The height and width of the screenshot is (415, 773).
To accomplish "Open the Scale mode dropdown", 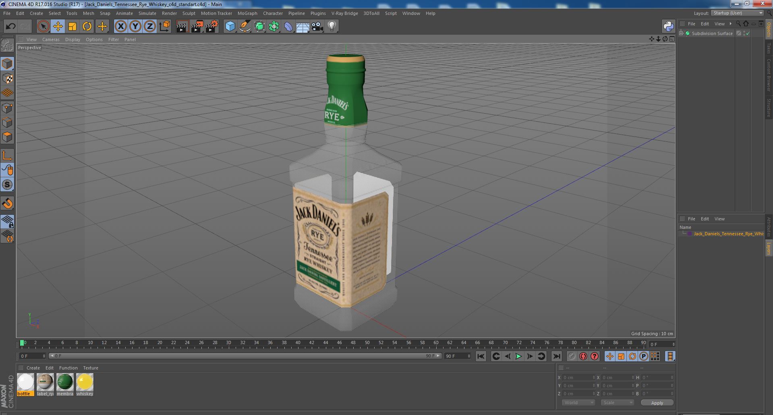I will point(617,403).
